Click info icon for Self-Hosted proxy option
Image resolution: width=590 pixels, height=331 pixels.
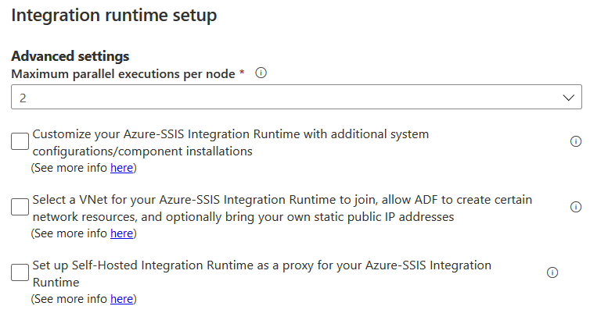pos(552,272)
